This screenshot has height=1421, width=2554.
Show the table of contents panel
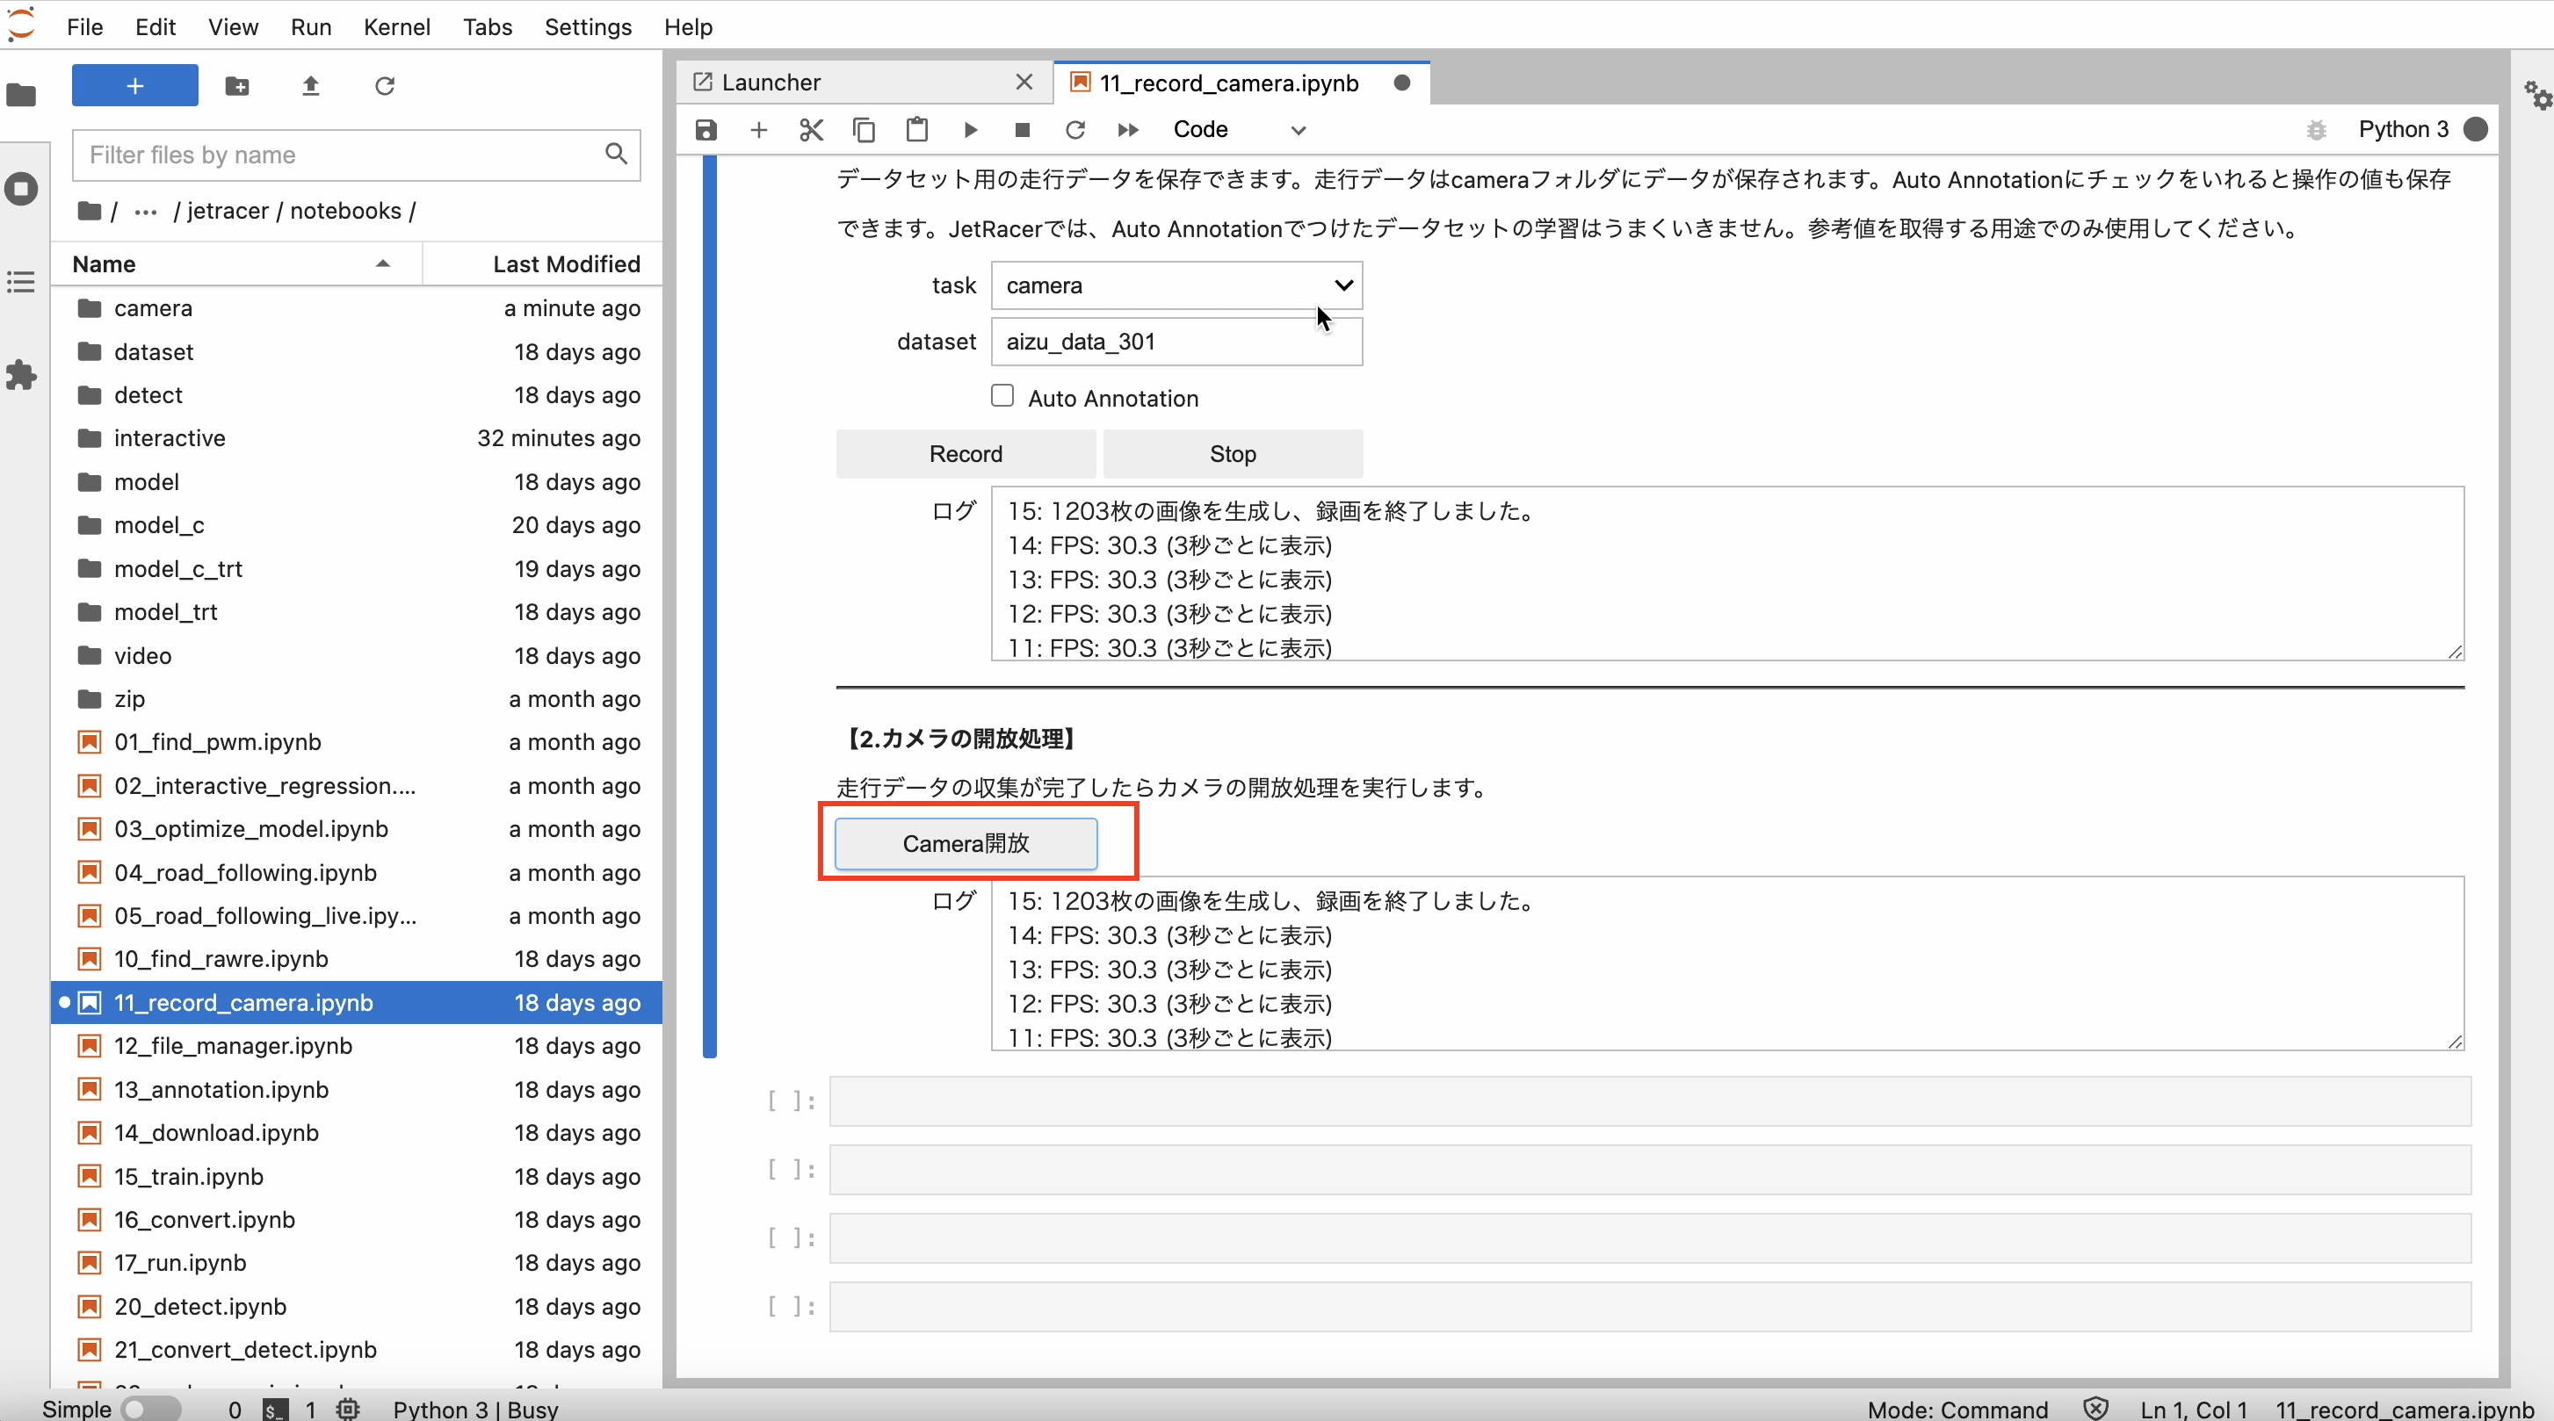pos(21,283)
